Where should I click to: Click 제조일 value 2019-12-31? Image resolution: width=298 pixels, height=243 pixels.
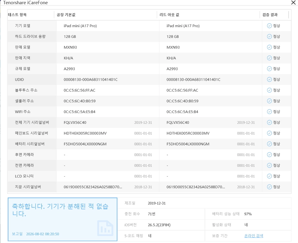point(157,203)
